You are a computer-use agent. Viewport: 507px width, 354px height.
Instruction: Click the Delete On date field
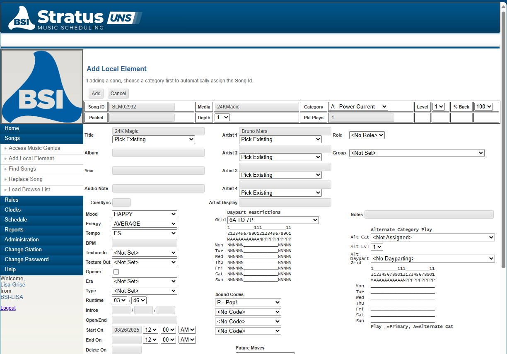coord(127,350)
